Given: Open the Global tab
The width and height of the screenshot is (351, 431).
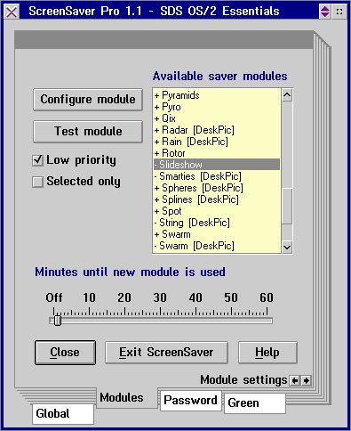Looking at the screenshot, I should pos(63,414).
